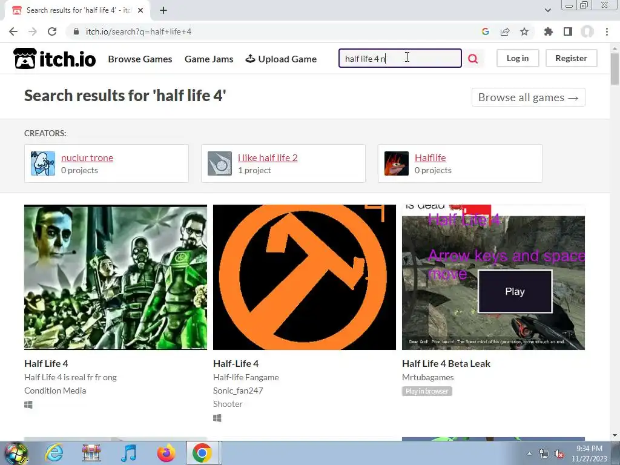The height and width of the screenshot is (465, 620).
Task: Click into the itch.io search field
Action: tap(400, 59)
